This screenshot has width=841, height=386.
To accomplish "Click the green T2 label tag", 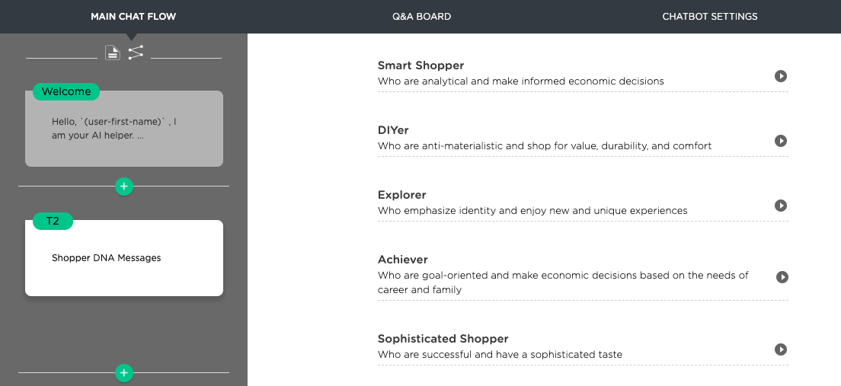I will click(x=53, y=221).
